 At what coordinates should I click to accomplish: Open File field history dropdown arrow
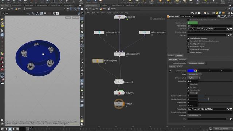[228, 119]
